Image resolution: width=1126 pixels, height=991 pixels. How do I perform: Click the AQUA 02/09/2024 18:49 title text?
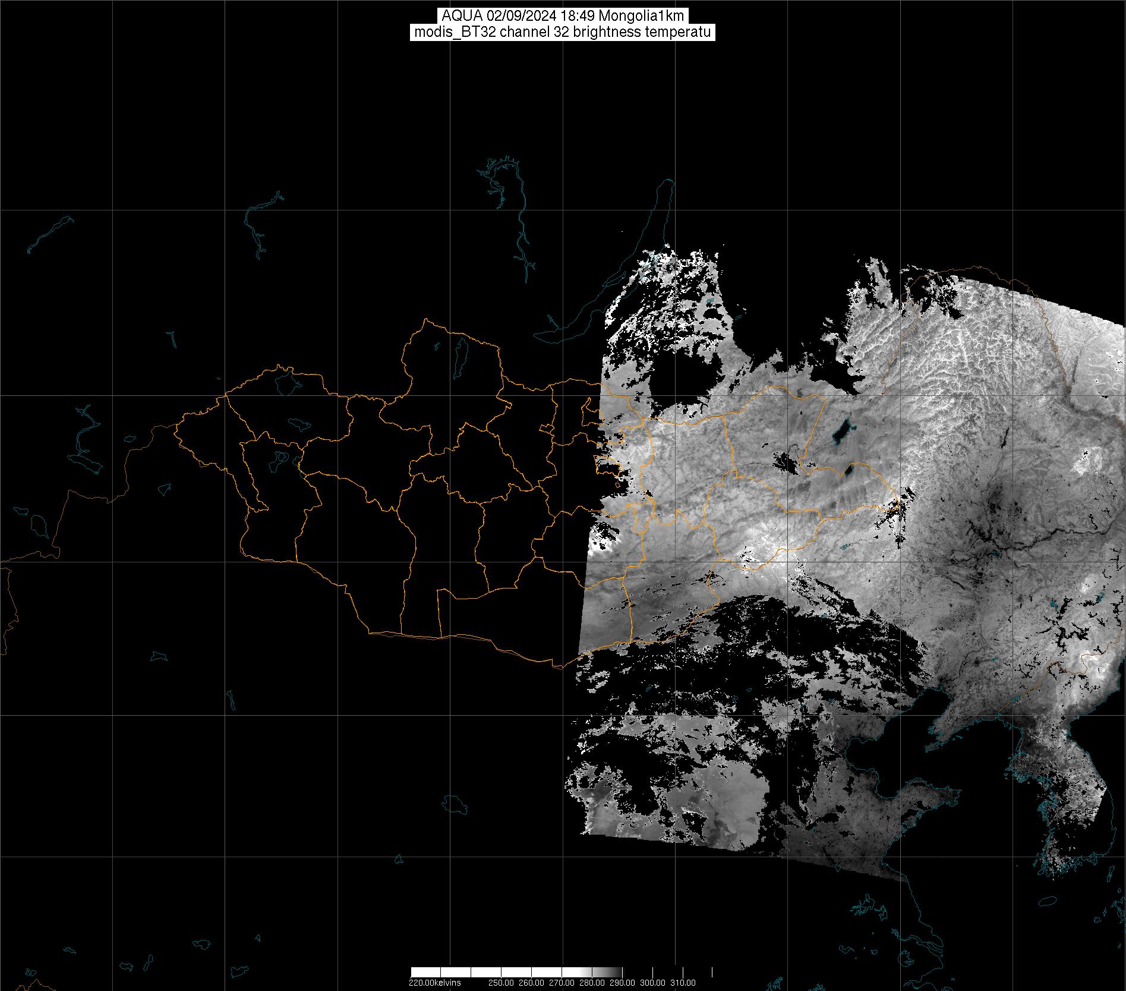click(562, 16)
